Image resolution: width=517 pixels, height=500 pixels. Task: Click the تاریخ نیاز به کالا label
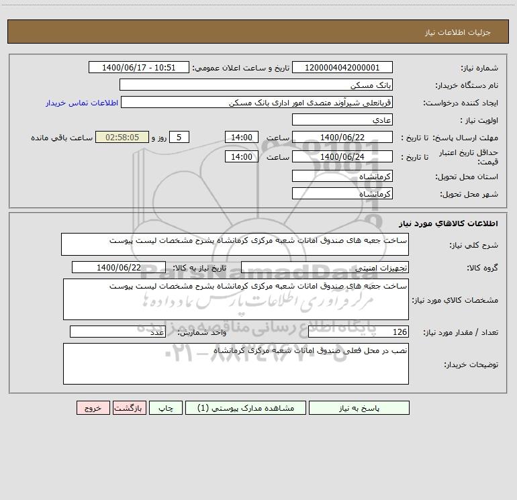[200, 268]
